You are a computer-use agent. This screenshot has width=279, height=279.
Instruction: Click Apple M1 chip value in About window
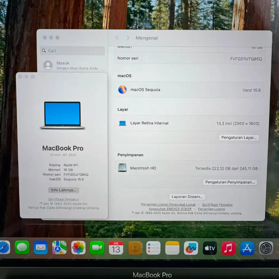(71, 165)
